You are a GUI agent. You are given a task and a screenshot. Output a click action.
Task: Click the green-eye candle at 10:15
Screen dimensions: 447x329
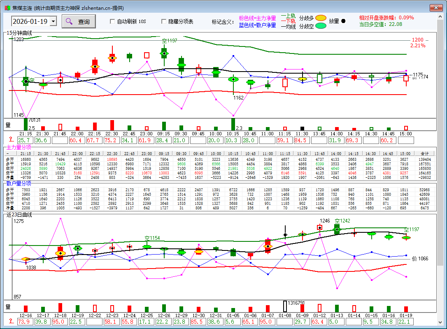click(x=233, y=79)
